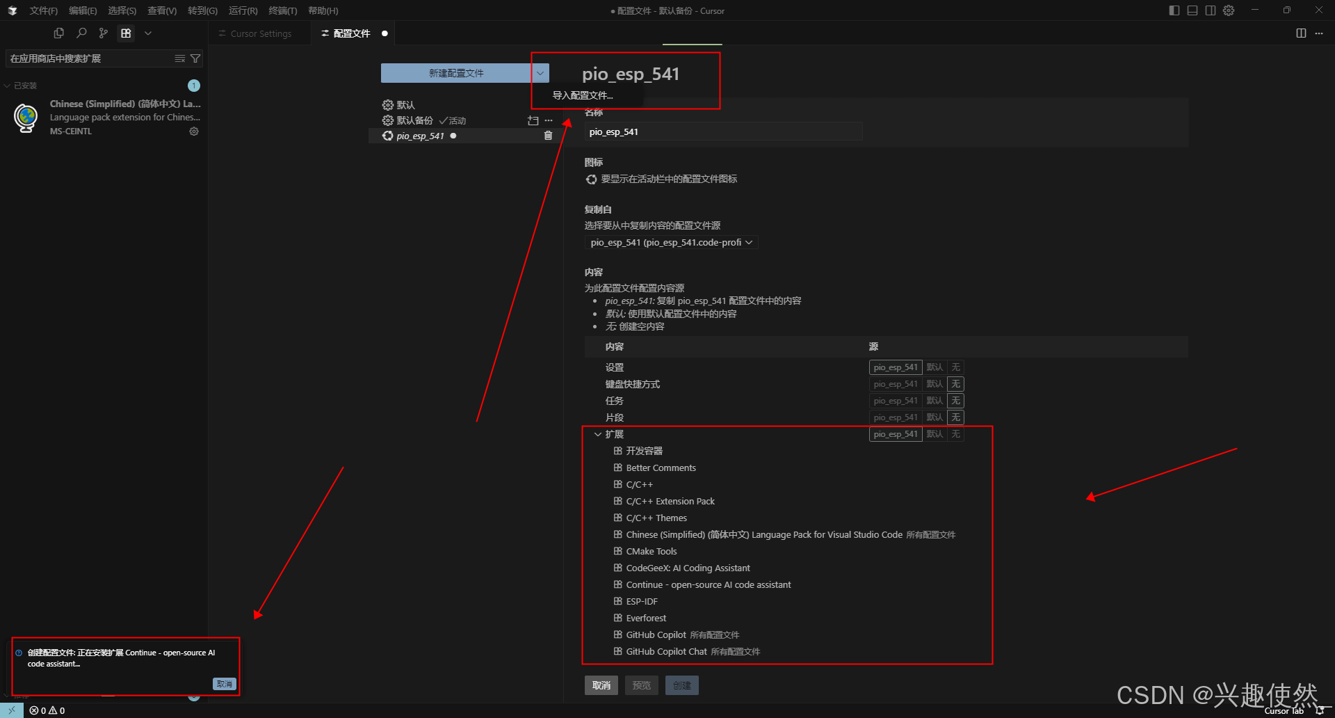The image size is (1335, 718).
Task: Set 片段 source to 默认
Action: 934,417
